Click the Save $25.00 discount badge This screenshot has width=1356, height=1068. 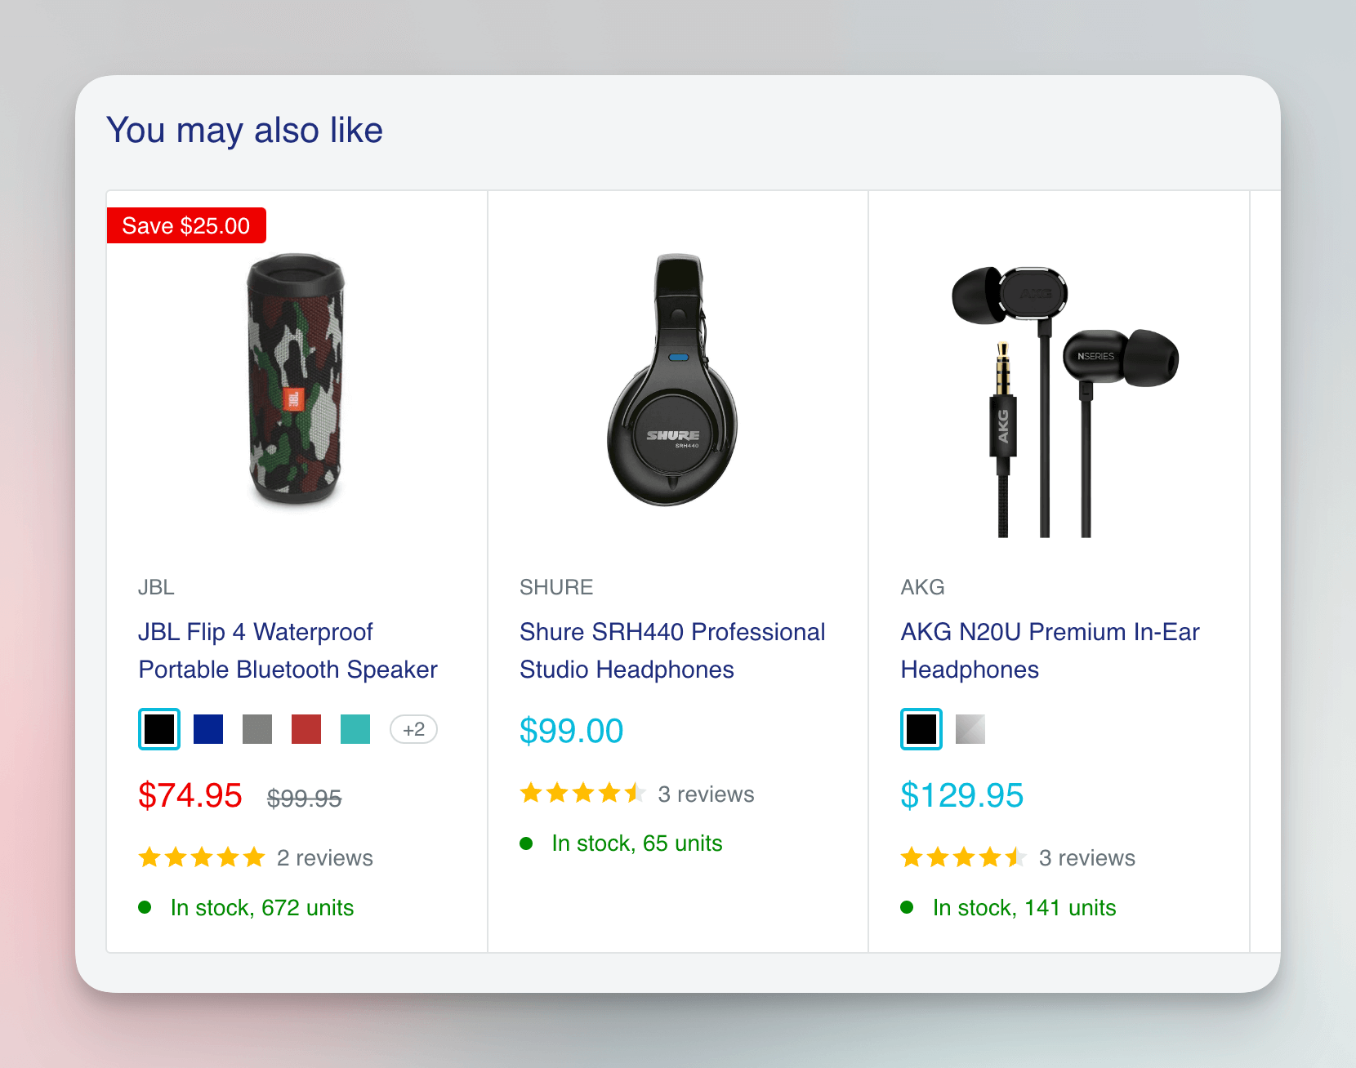186,225
